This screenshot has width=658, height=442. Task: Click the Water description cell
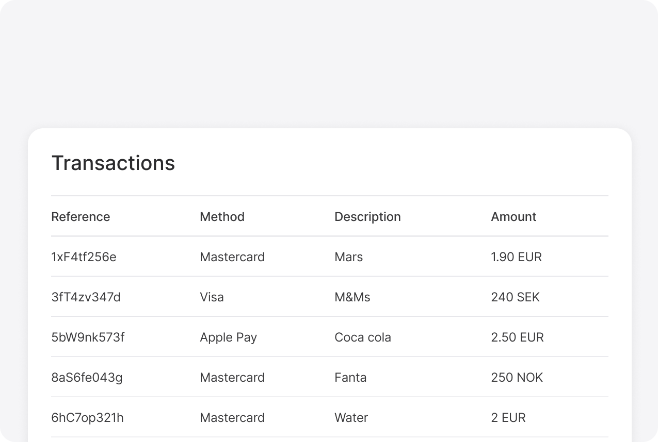[351, 418]
